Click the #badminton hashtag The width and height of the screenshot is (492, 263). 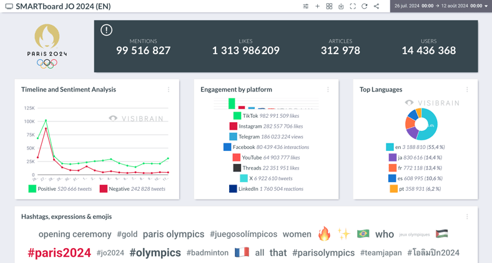[x=207, y=252]
